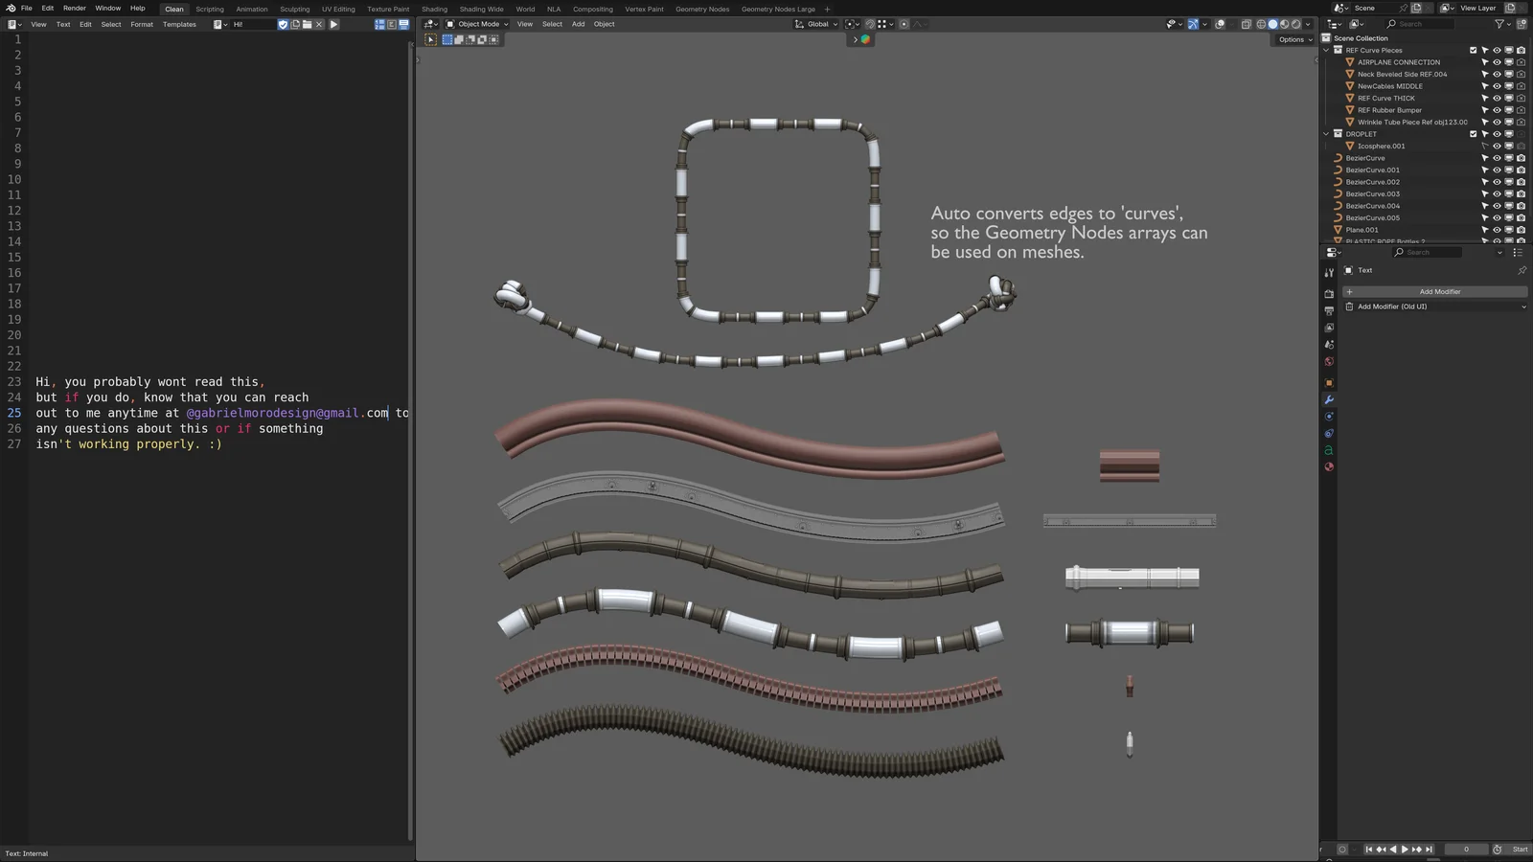Switch to the Geometry Nodes workspace tab
Screen dimensions: 1533x862
pyautogui.click(x=701, y=9)
